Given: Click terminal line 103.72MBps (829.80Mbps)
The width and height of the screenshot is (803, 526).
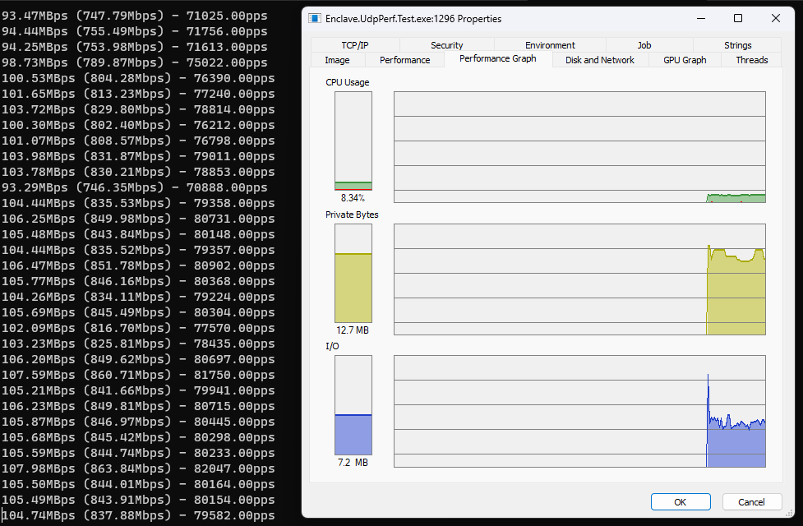Looking at the screenshot, I should (138, 109).
